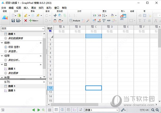Click the scissors cut icon
This screenshot has height=113, width=161.
tap(55, 16)
